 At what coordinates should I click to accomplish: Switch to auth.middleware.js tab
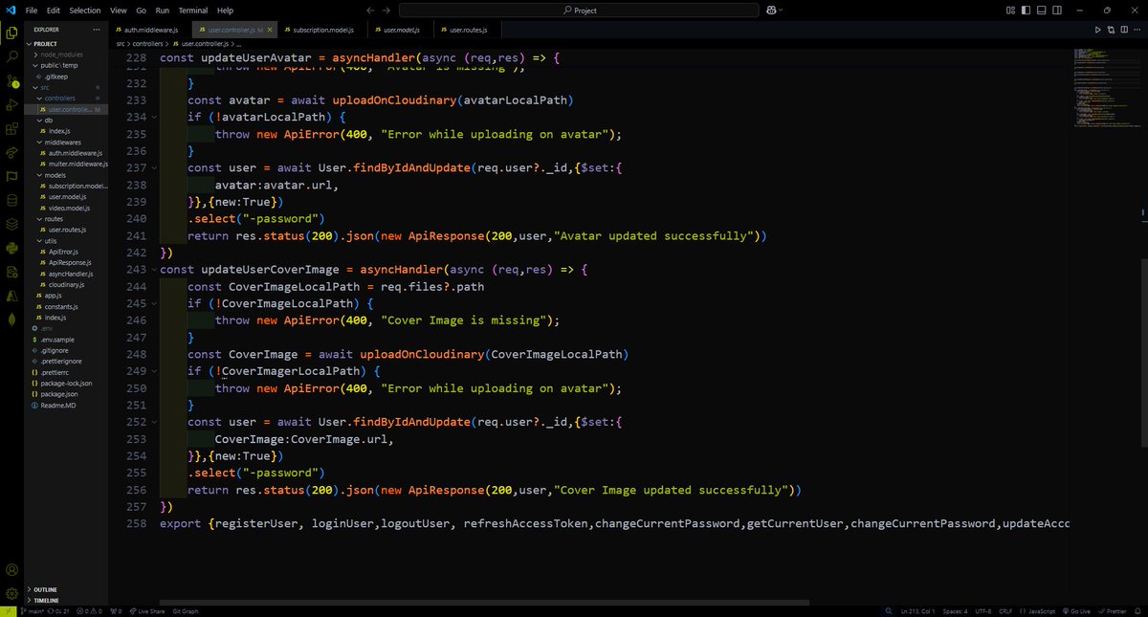tap(151, 31)
